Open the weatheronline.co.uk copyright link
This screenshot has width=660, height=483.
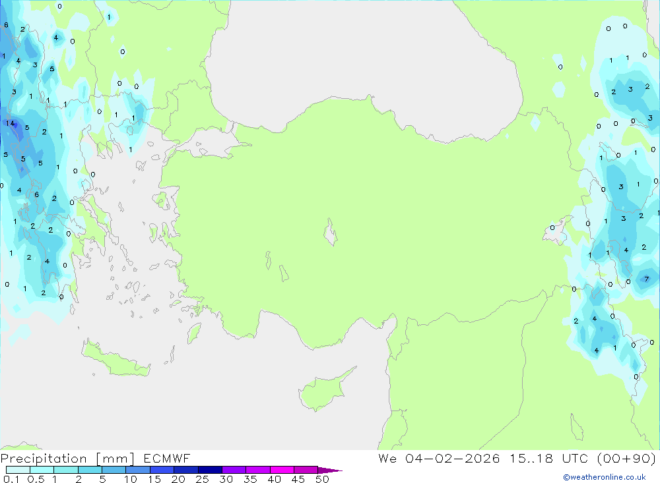tap(605, 477)
